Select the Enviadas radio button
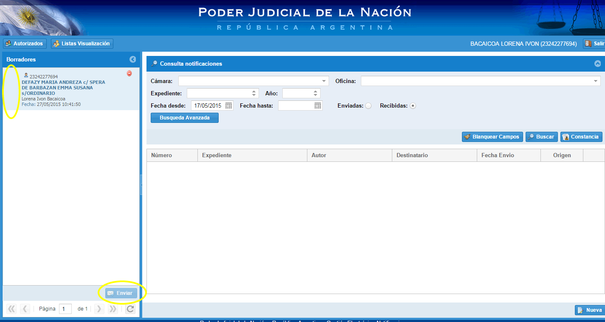 coord(369,105)
